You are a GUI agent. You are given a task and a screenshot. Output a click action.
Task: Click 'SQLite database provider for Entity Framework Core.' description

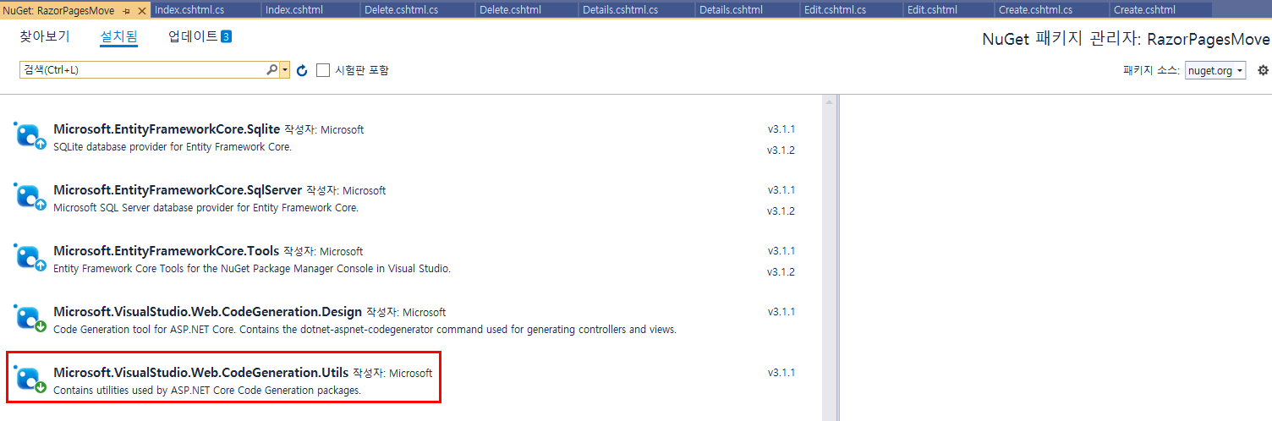point(173,147)
